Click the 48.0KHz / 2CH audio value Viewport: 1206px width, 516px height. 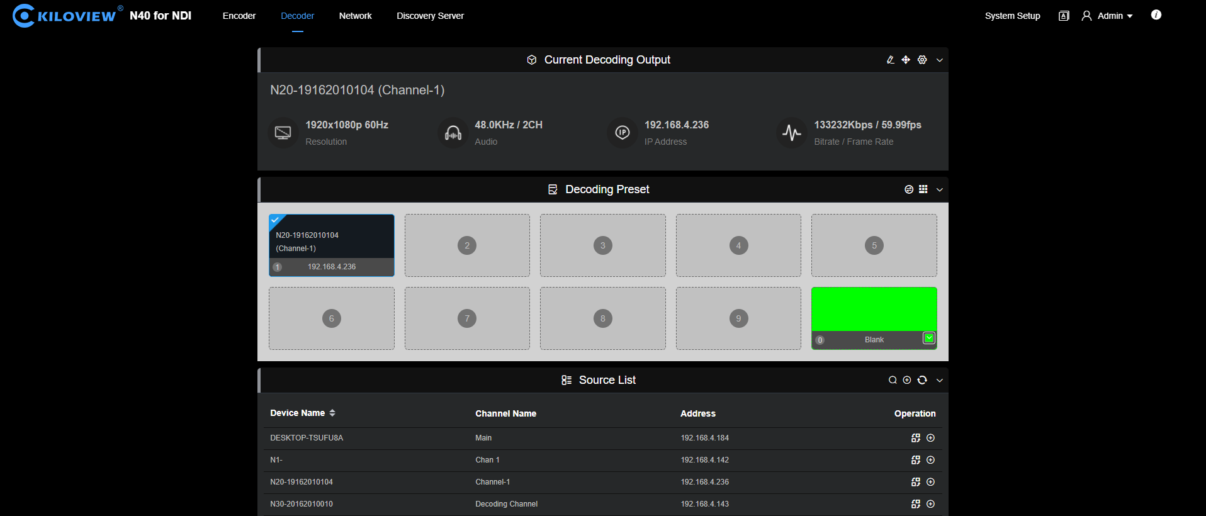tap(509, 125)
